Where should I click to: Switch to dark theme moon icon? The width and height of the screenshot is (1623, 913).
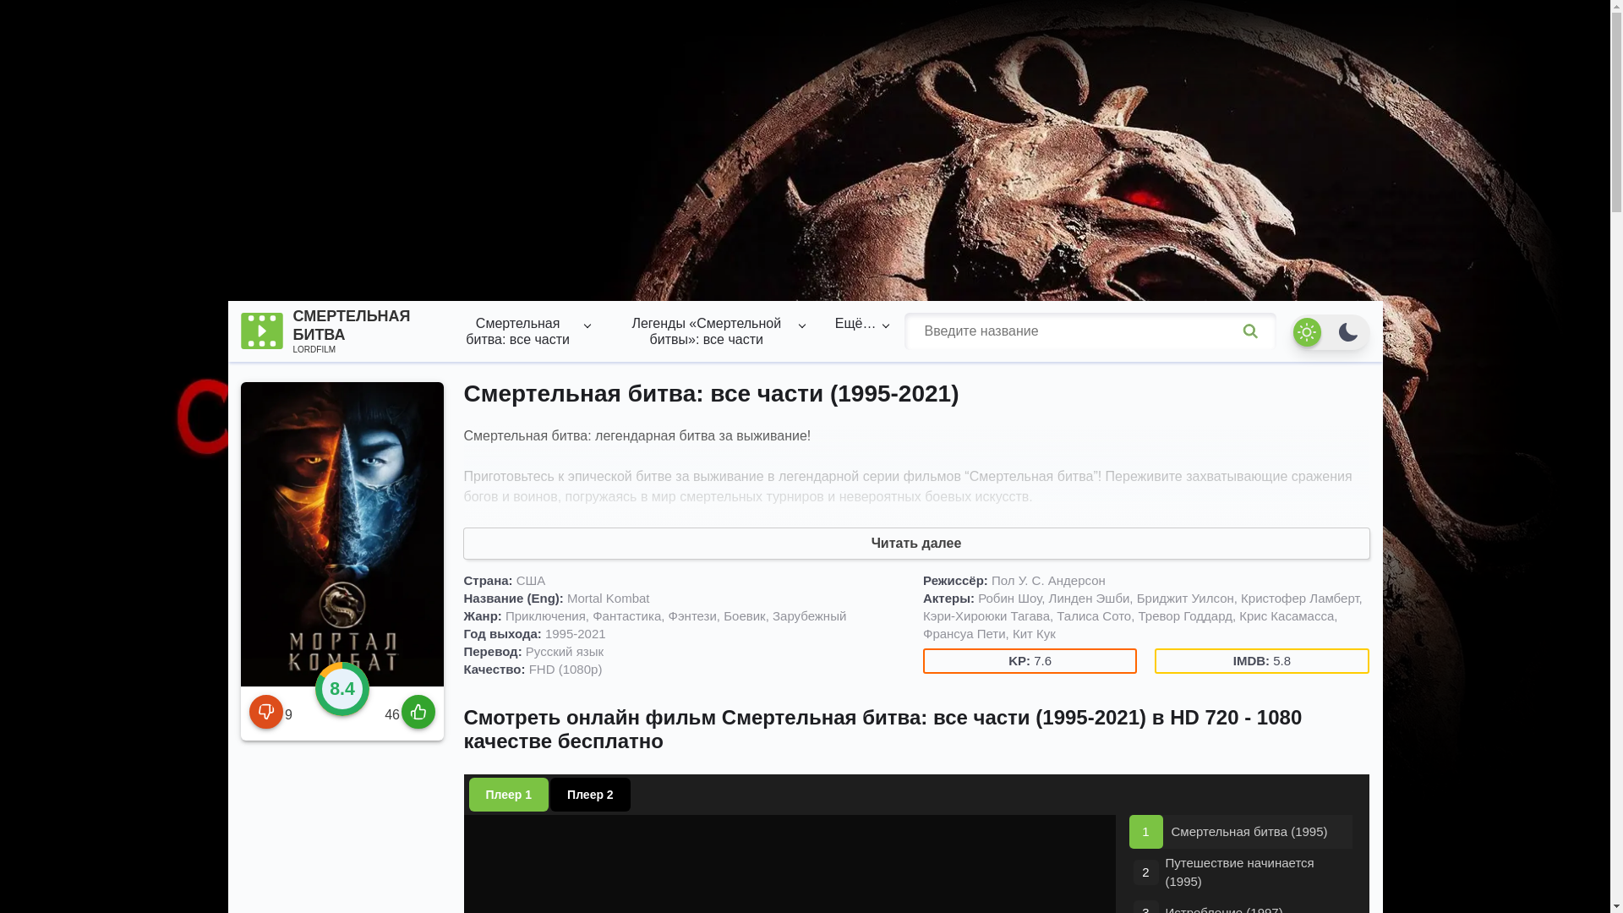click(x=1348, y=332)
